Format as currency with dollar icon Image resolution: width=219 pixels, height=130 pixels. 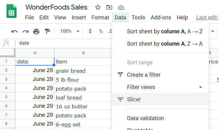(x=90, y=31)
